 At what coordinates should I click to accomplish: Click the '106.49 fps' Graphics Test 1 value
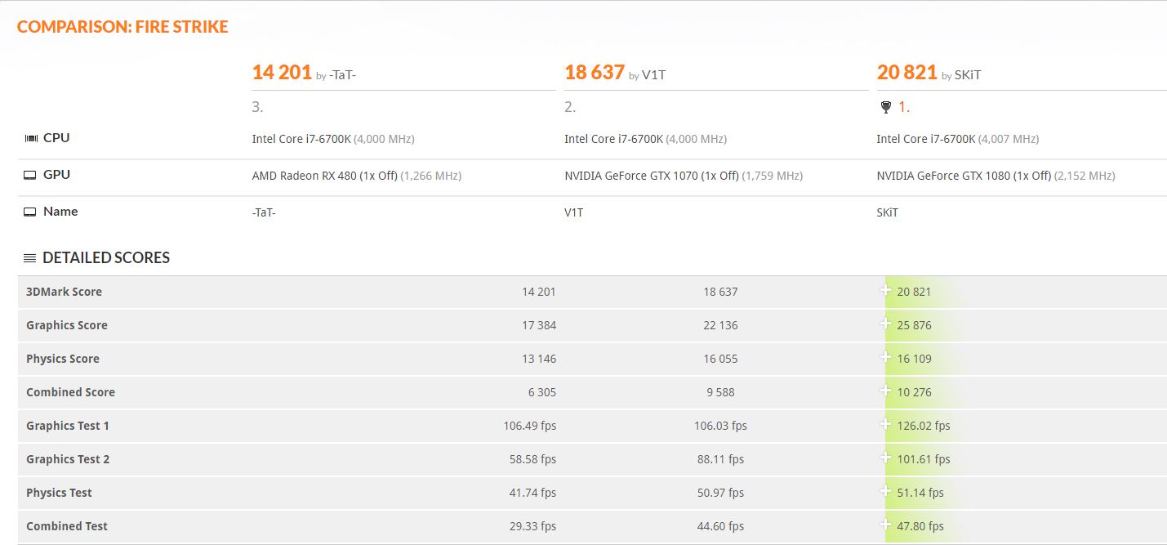point(530,426)
